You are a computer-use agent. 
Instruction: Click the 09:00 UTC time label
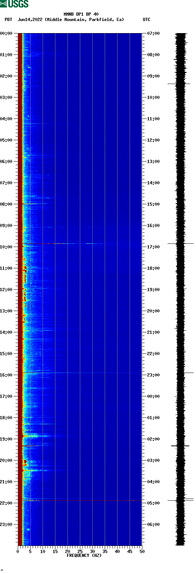(153, 76)
